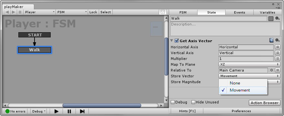The width and height of the screenshot is (284, 116).
Task: Click the Horizontal Axis value field
Action: [x=246, y=47]
